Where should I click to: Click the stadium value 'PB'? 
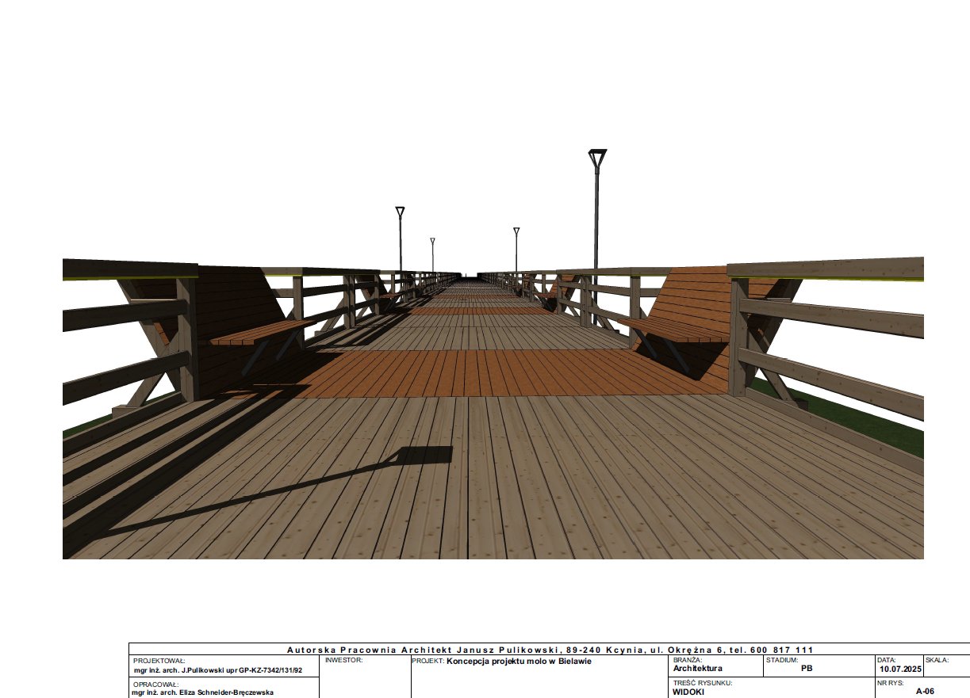tap(807, 669)
